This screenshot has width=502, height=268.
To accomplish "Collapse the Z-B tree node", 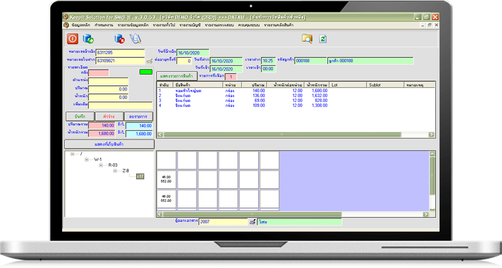I will tap(115, 171).
